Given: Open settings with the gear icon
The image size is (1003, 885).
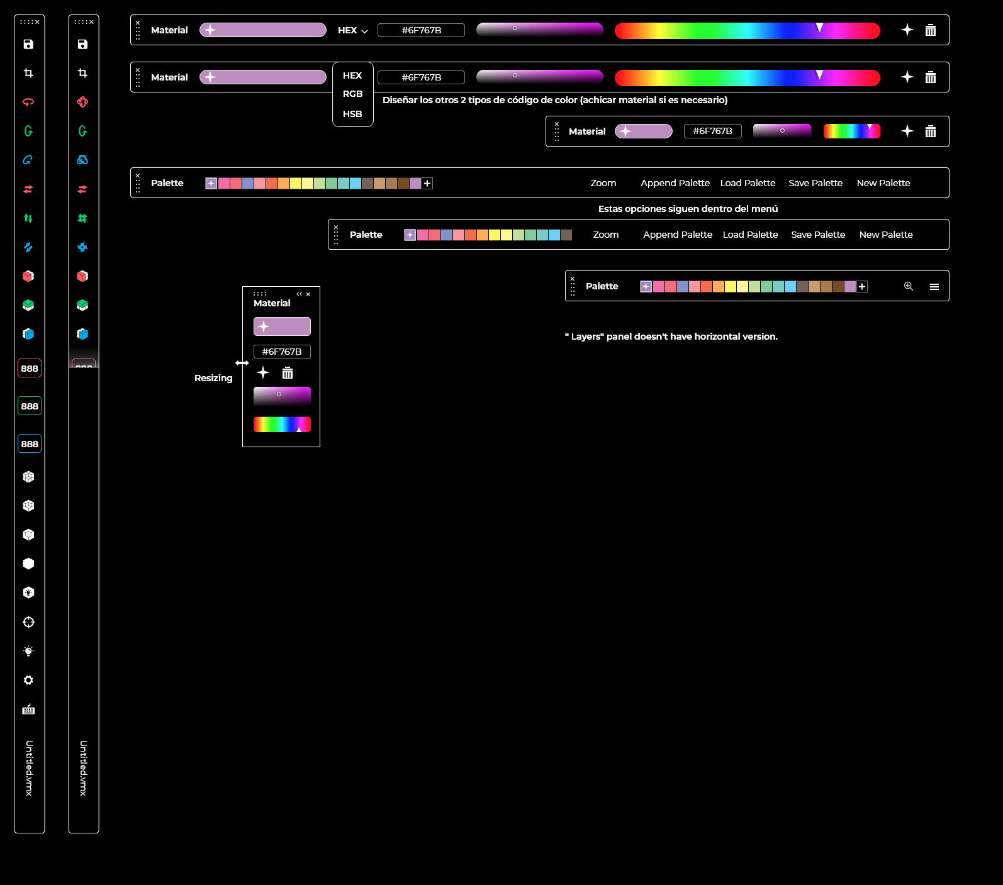Looking at the screenshot, I should point(28,680).
